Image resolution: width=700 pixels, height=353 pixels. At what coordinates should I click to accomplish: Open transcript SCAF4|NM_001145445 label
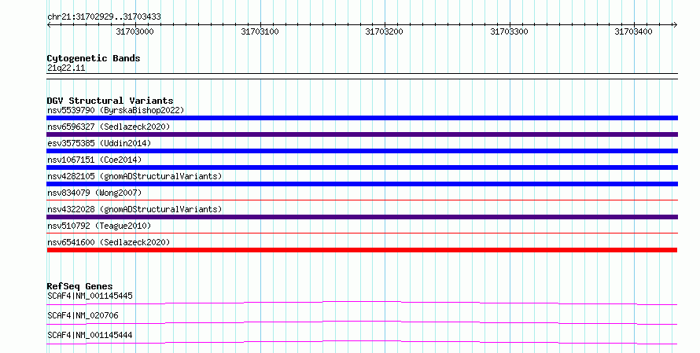coord(90,296)
